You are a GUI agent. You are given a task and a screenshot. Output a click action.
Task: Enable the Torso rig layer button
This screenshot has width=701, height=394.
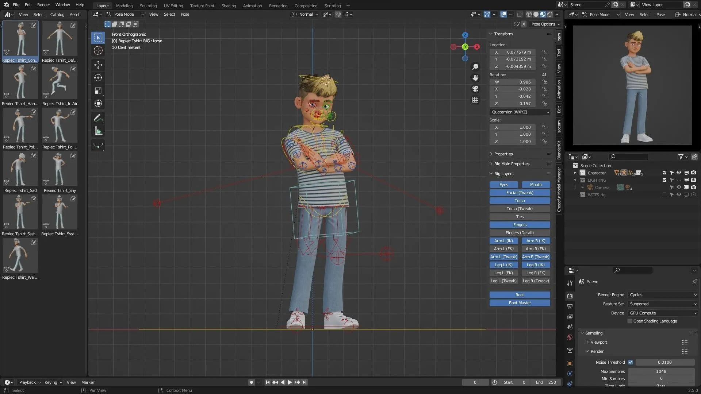[x=519, y=200]
